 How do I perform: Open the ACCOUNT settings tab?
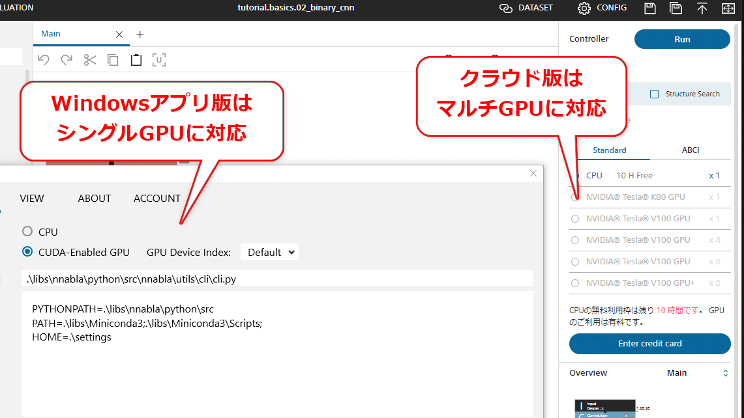coord(156,199)
